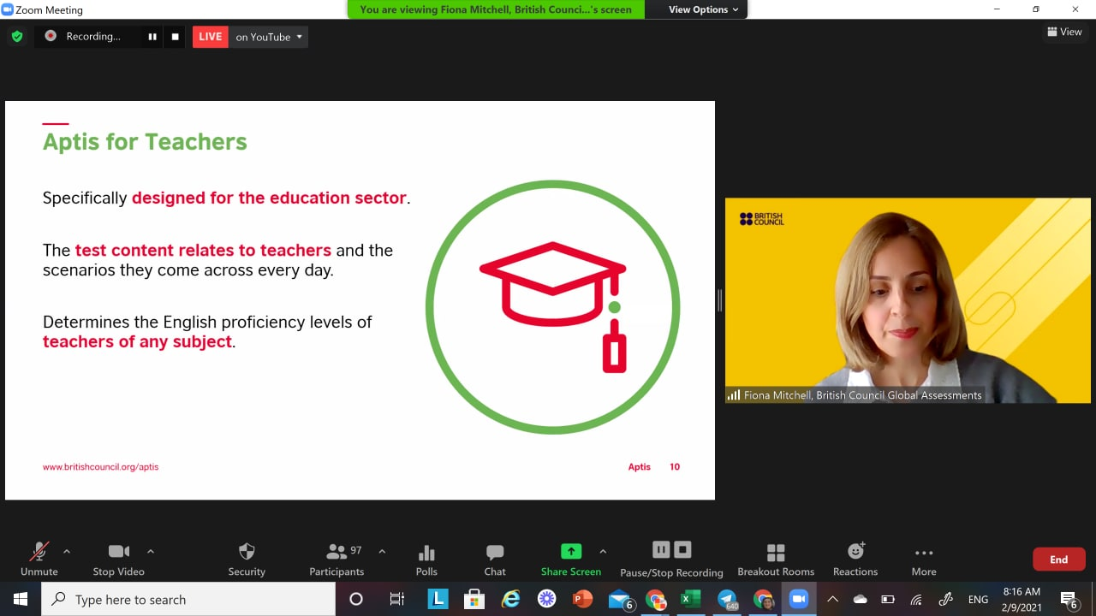Open Excel from taskbar
Viewport: 1096px width, 616px height.
click(690, 599)
